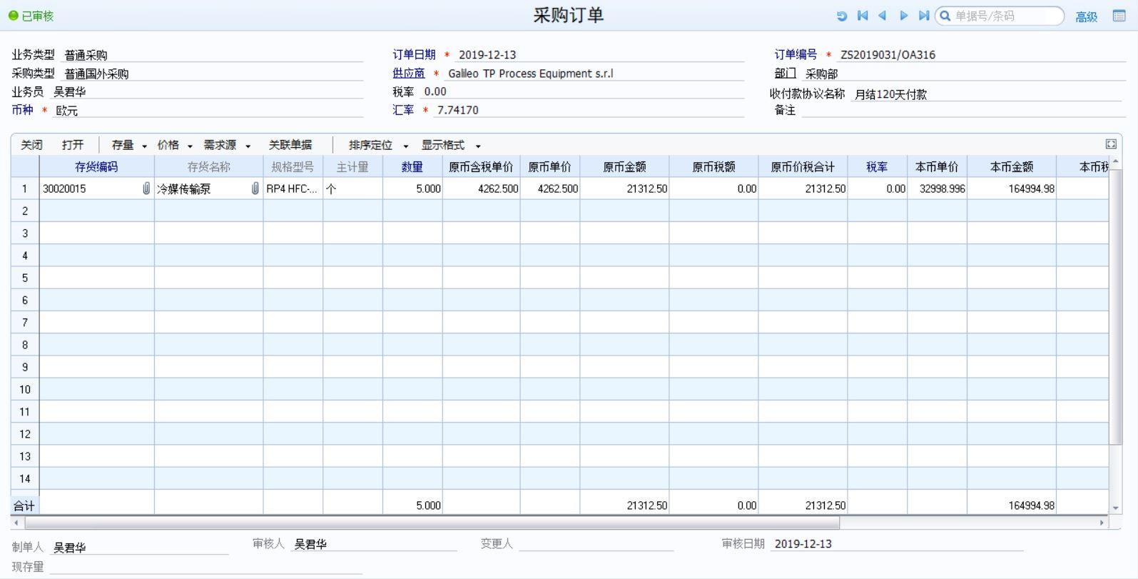1138x579 pixels.
Task: Click the 采购类型 field 普通国外采购
Action: pos(213,74)
